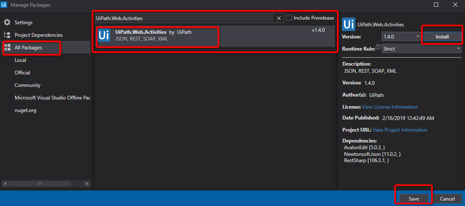
Task: Install the UiPath.Web.Activities package
Action: tap(442, 37)
